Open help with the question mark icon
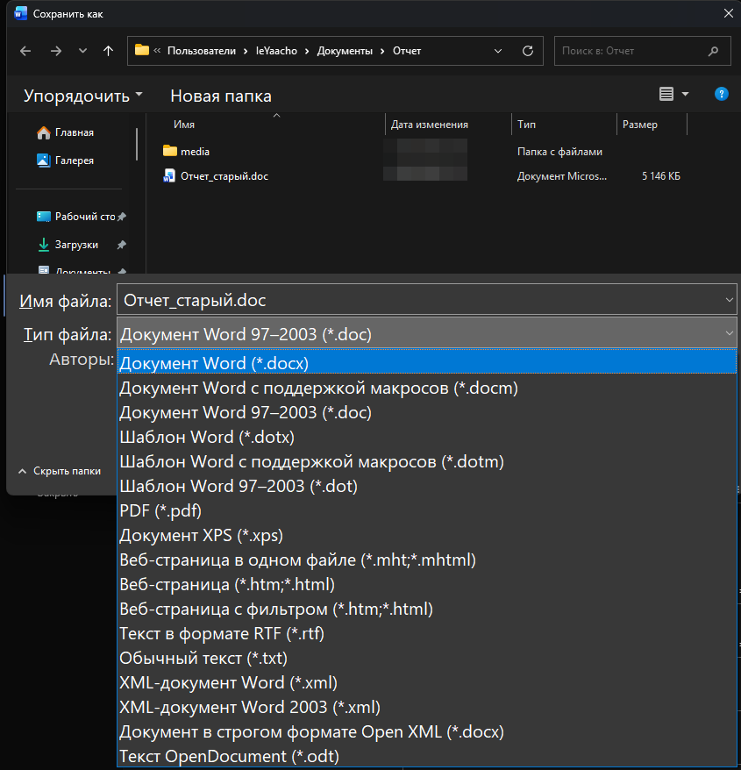The image size is (741, 770). click(721, 94)
